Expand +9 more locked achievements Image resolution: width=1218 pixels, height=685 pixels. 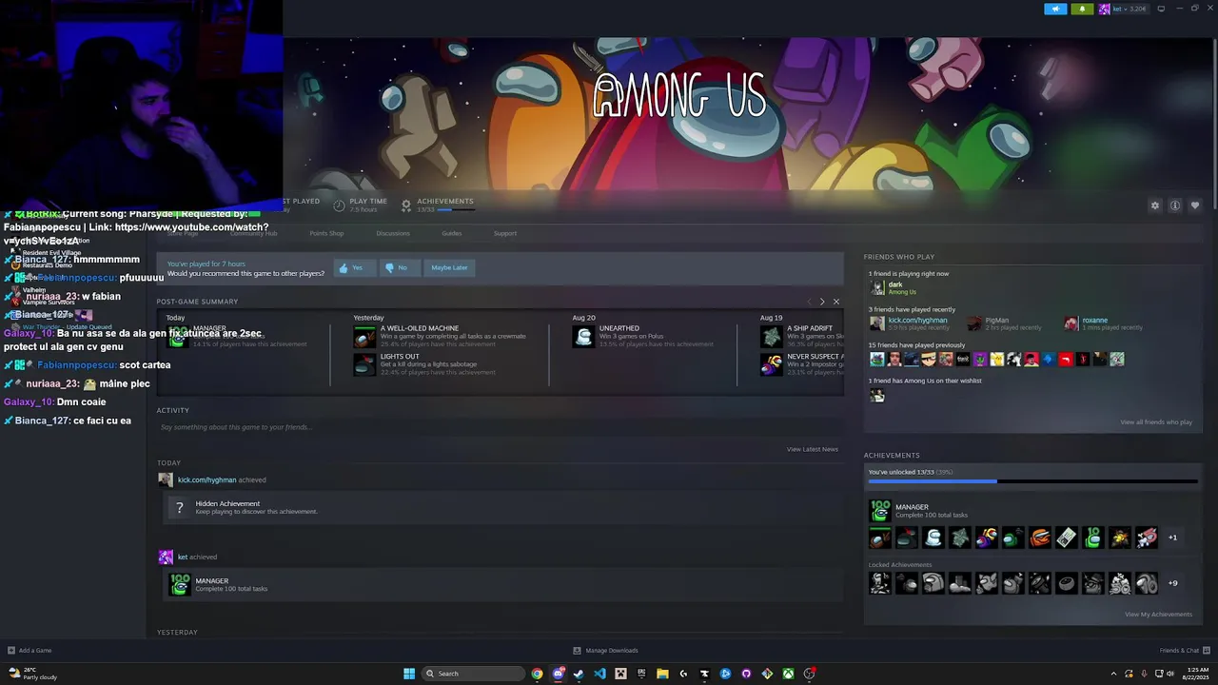click(1173, 583)
